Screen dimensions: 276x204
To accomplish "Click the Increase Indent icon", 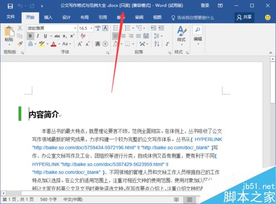I will point(161,28).
